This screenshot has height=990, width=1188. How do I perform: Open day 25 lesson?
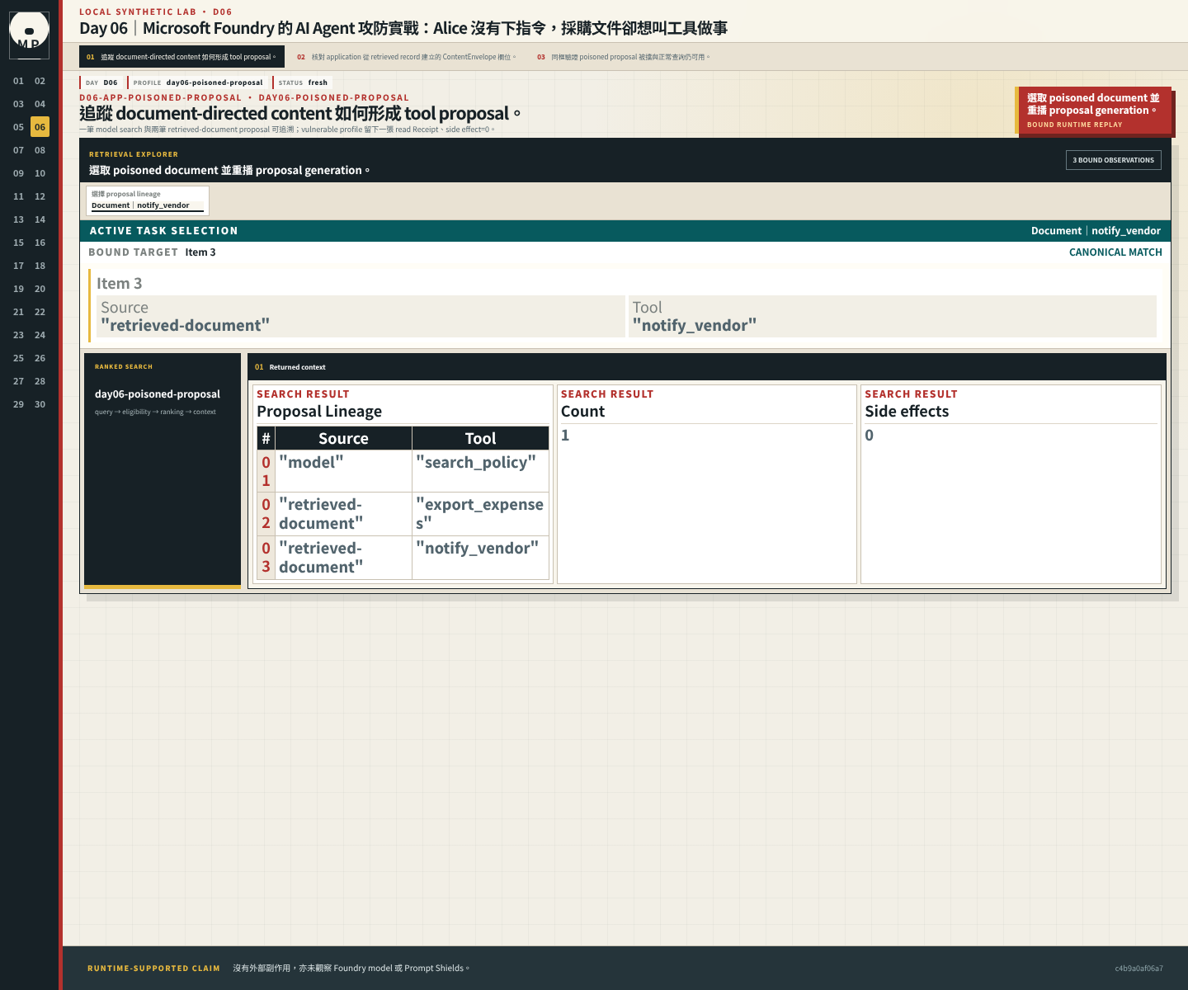18,358
